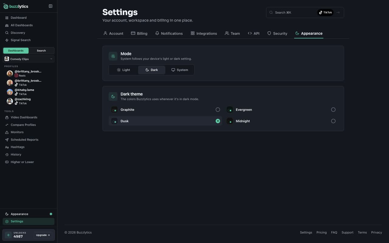Open Compare Profiles tool

[29, 125]
